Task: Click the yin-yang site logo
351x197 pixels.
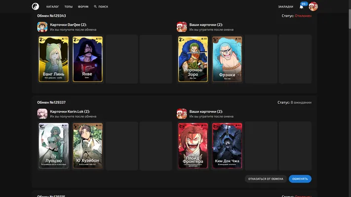Action: point(36,6)
